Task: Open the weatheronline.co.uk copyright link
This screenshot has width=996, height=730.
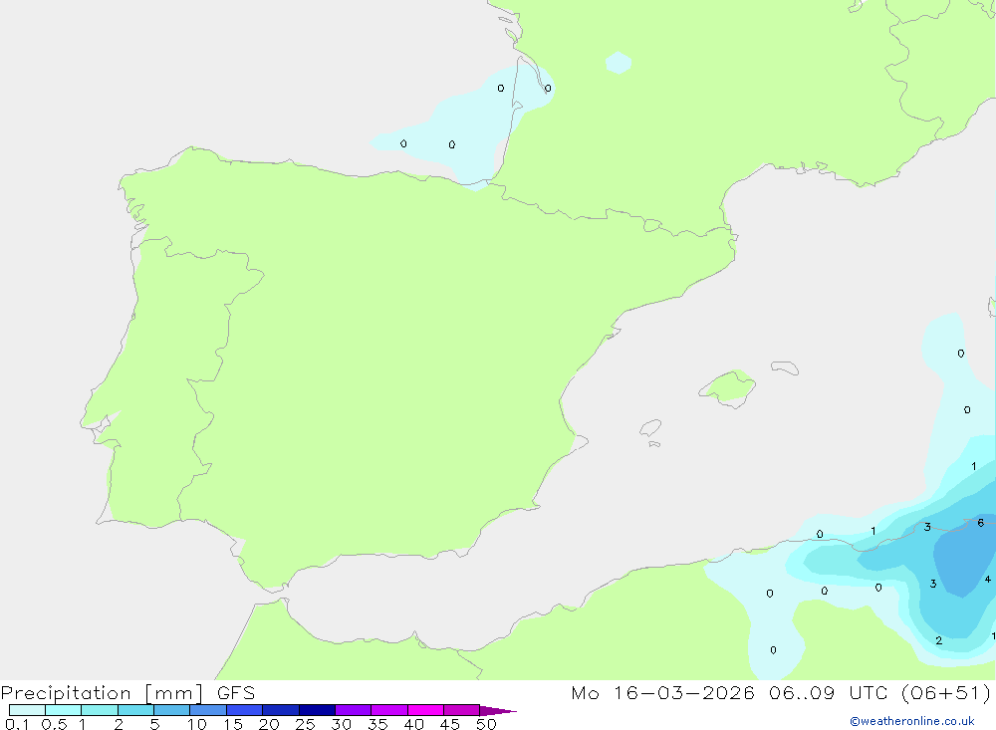Action: (912, 721)
